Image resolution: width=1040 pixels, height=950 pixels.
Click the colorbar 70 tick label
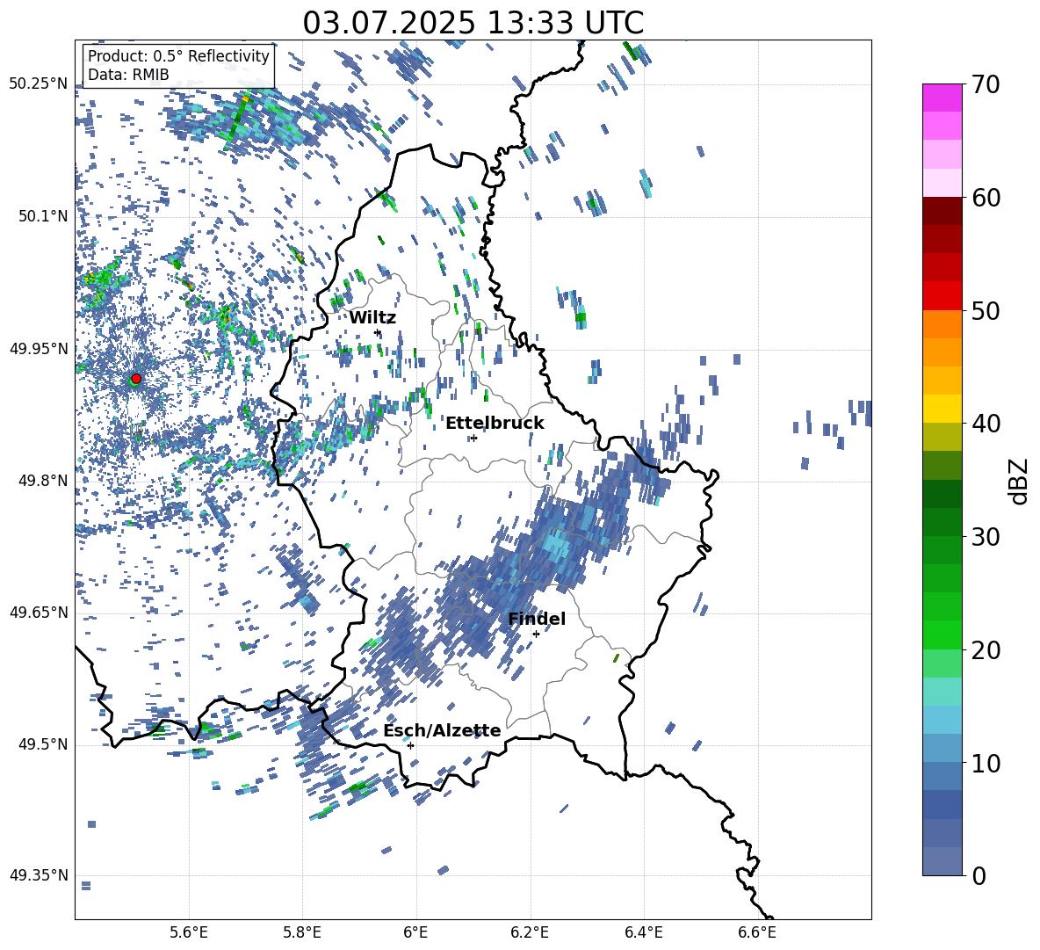(986, 84)
